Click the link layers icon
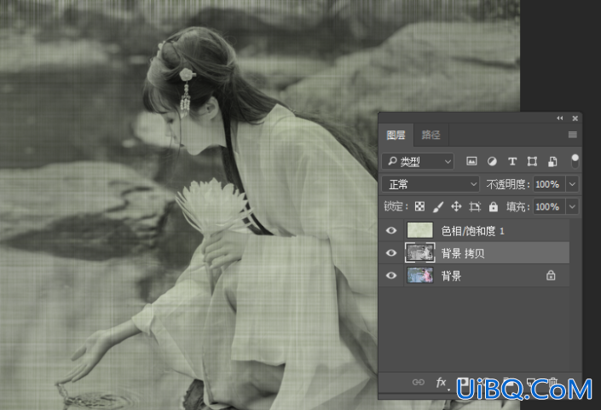 coord(419,382)
